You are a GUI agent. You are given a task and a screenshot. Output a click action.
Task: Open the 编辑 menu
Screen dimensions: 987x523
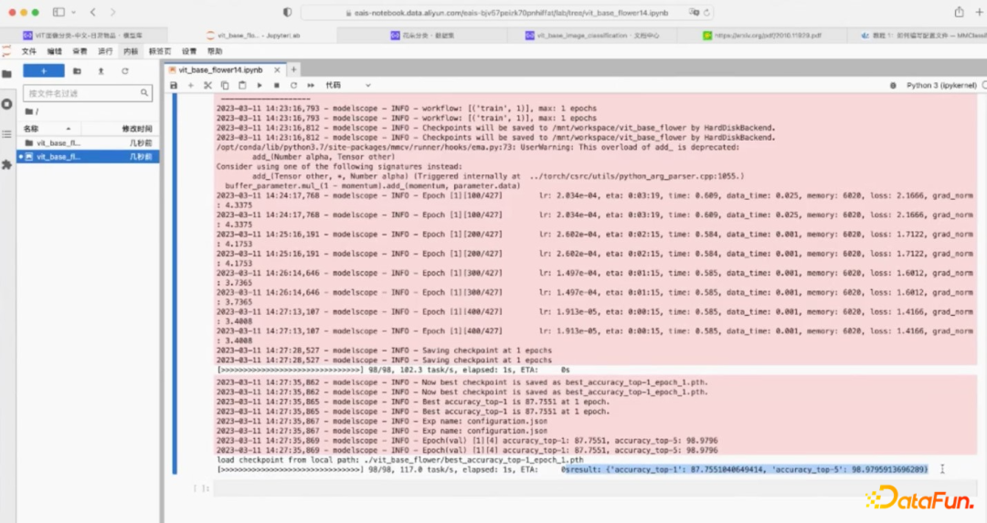pyautogui.click(x=55, y=51)
